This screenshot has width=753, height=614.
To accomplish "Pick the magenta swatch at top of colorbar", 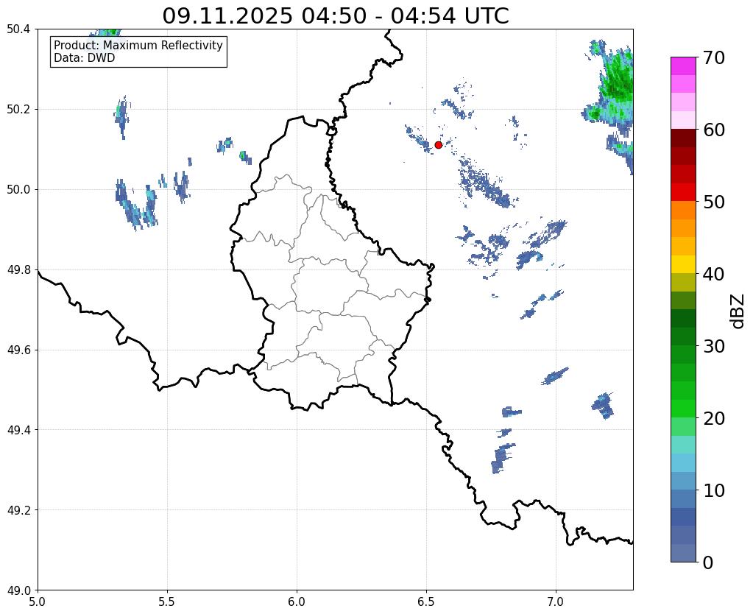I will coord(683,66).
